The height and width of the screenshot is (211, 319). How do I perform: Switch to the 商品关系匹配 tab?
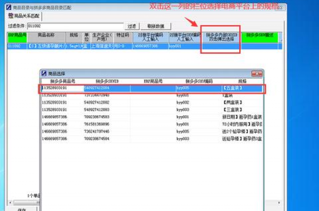pos(24,16)
